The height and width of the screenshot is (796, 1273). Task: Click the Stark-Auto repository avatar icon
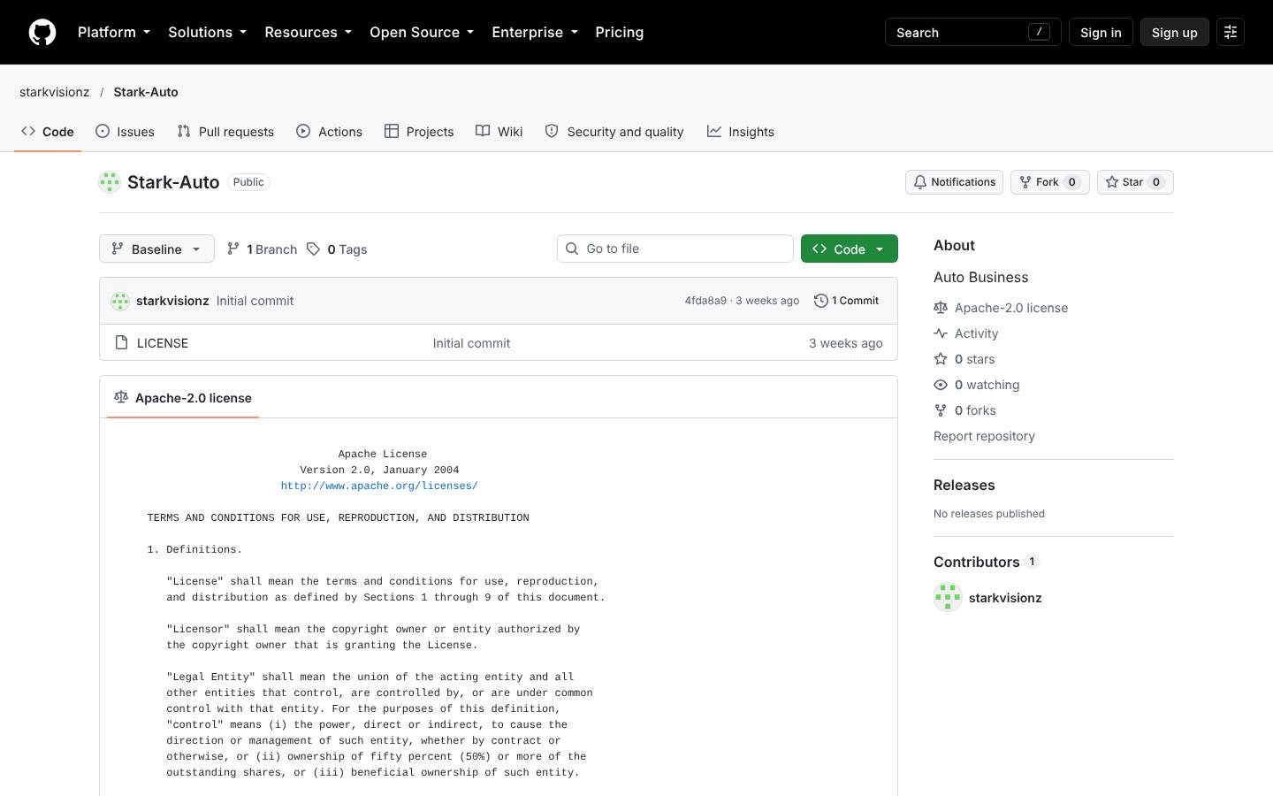[x=110, y=182]
